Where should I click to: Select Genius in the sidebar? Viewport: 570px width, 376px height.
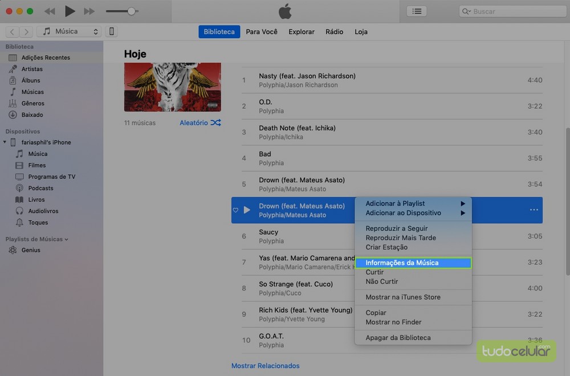click(31, 250)
